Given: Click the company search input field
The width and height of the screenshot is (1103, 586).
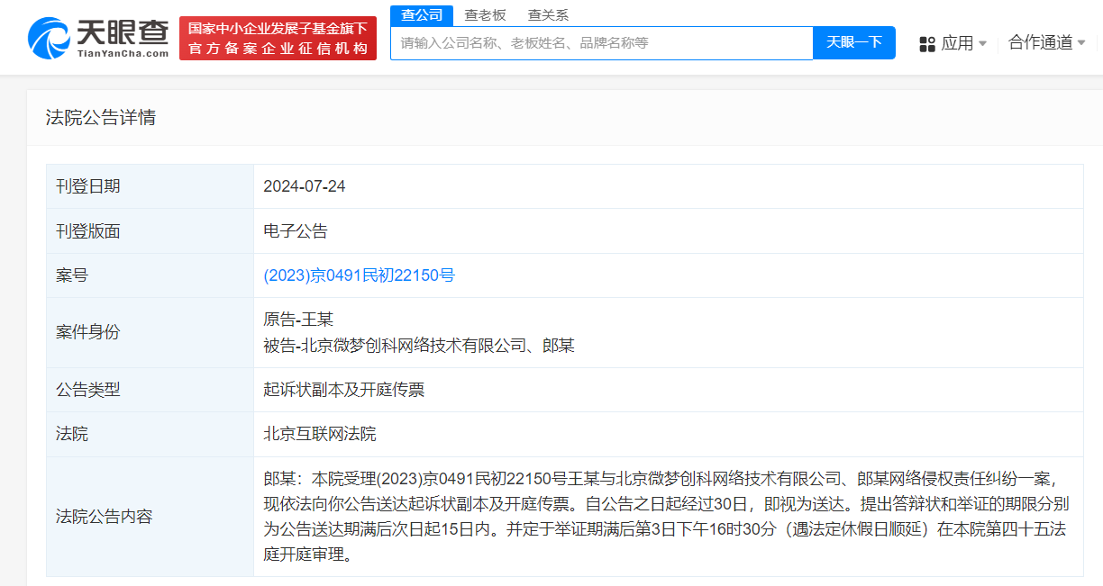Looking at the screenshot, I should click(x=601, y=42).
